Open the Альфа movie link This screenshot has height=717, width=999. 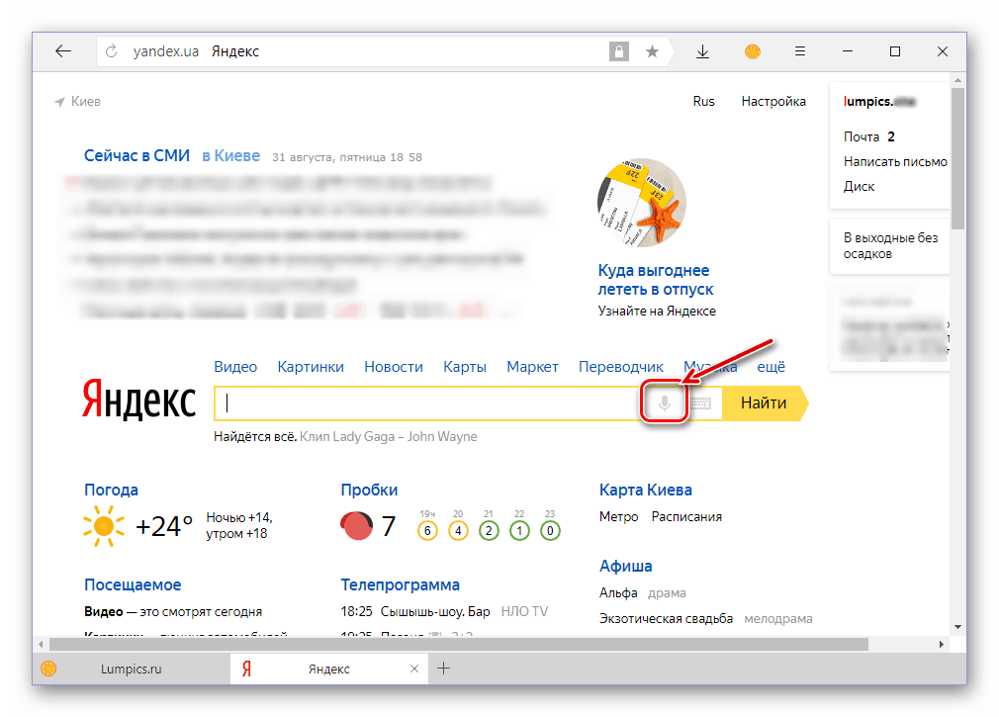pos(618,592)
